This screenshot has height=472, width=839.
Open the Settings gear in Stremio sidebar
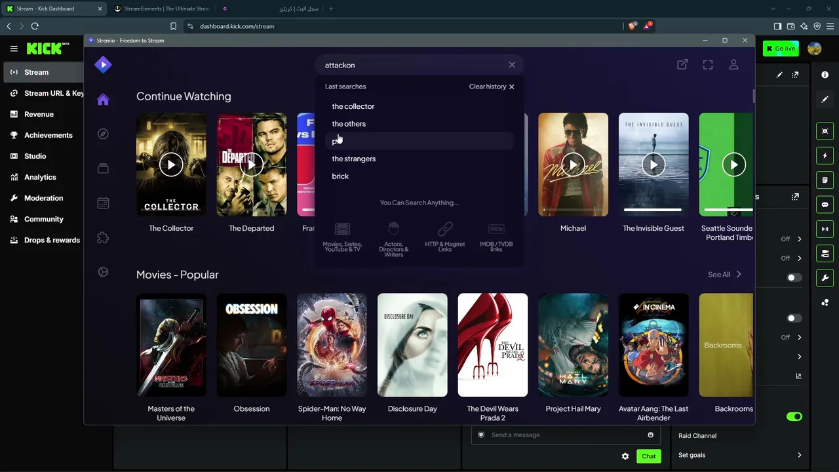click(x=103, y=272)
